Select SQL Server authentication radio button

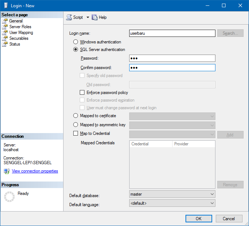click(x=75, y=50)
